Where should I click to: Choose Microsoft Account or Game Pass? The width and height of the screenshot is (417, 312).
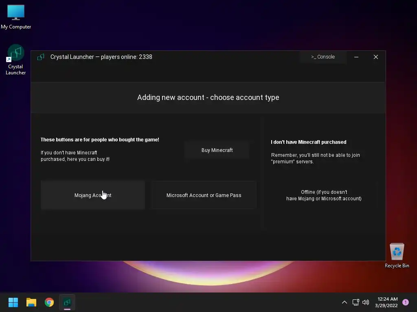(204, 195)
